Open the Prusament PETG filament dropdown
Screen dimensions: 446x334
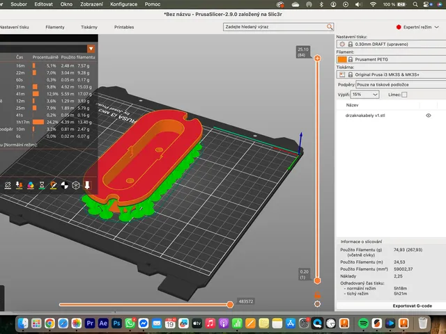click(392, 59)
